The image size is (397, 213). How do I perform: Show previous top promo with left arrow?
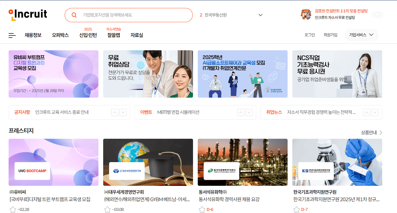tap(375, 15)
